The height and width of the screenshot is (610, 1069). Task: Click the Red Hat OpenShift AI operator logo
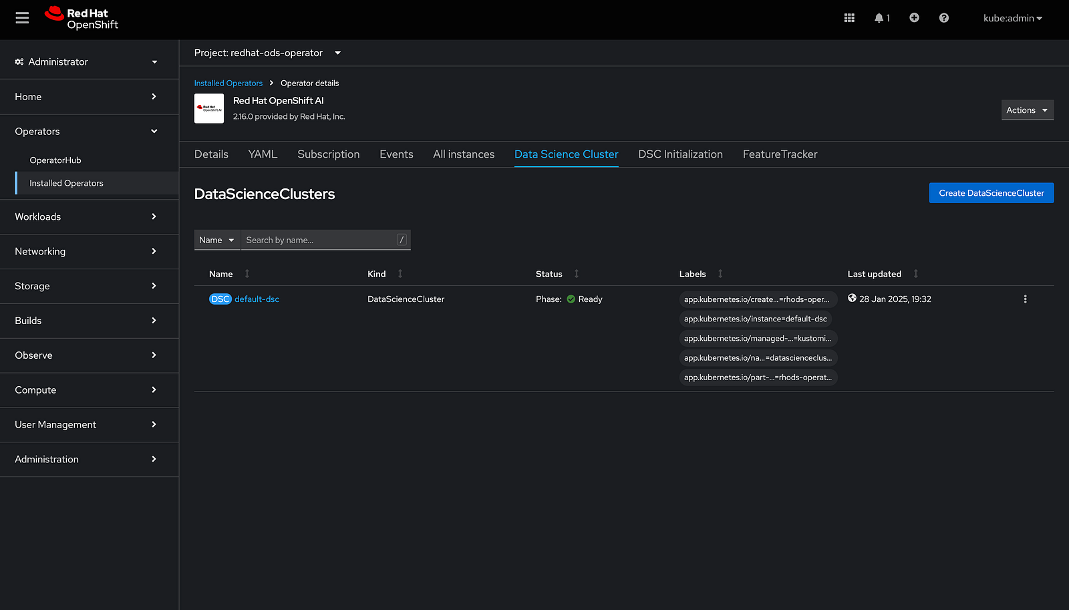pyautogui.click(x=209, y=108)
